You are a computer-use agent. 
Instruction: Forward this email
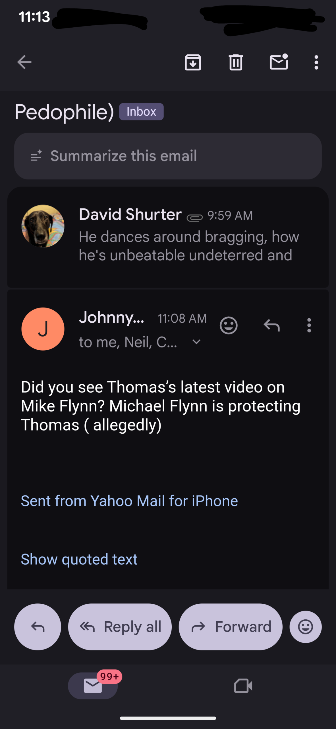[x=230, y=627]
